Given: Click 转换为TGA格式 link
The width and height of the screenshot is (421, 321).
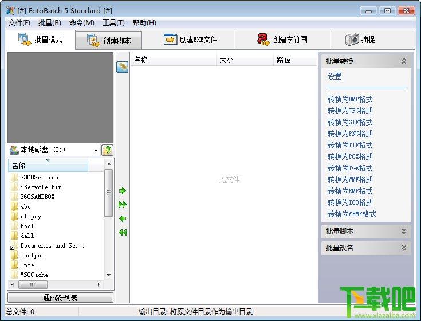Looking at the screenshot, I should [350, 168].
